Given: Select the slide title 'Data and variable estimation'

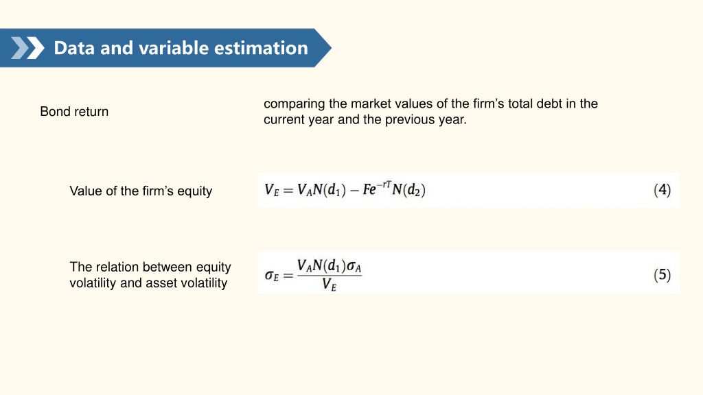Looking at the screenshot, I should tap(181, 48).
